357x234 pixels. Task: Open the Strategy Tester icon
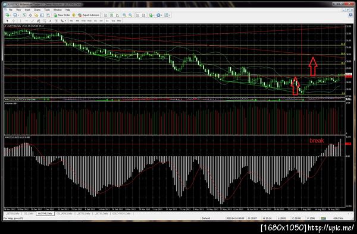click(x=48, y=15)
